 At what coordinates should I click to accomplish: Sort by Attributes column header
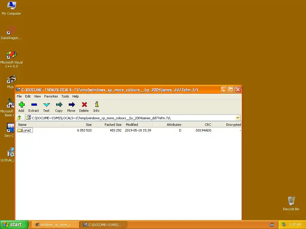168,125
